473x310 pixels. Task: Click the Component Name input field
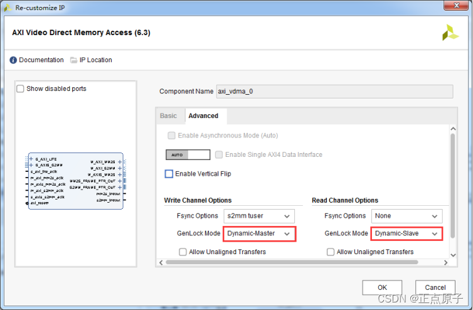[334, 92]
